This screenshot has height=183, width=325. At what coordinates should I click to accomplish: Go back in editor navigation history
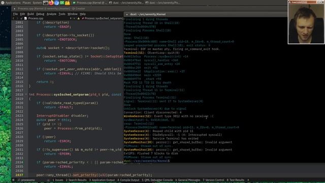click(14, 18)
